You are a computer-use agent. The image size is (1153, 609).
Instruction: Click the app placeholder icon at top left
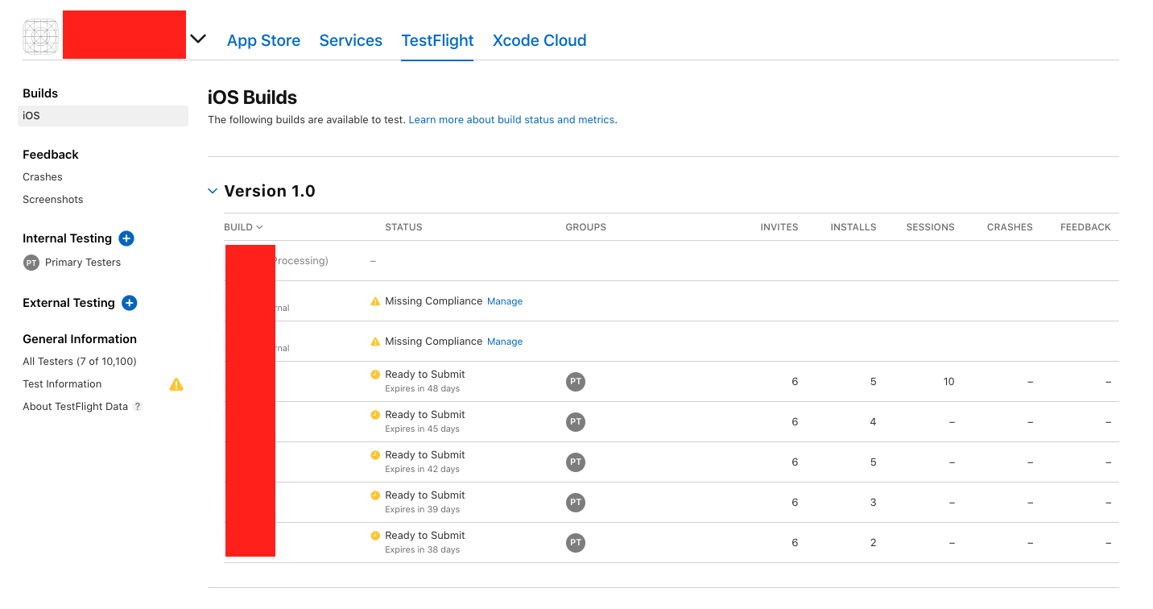point(41,36)
